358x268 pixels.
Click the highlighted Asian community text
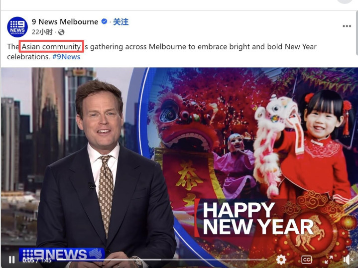51,47
